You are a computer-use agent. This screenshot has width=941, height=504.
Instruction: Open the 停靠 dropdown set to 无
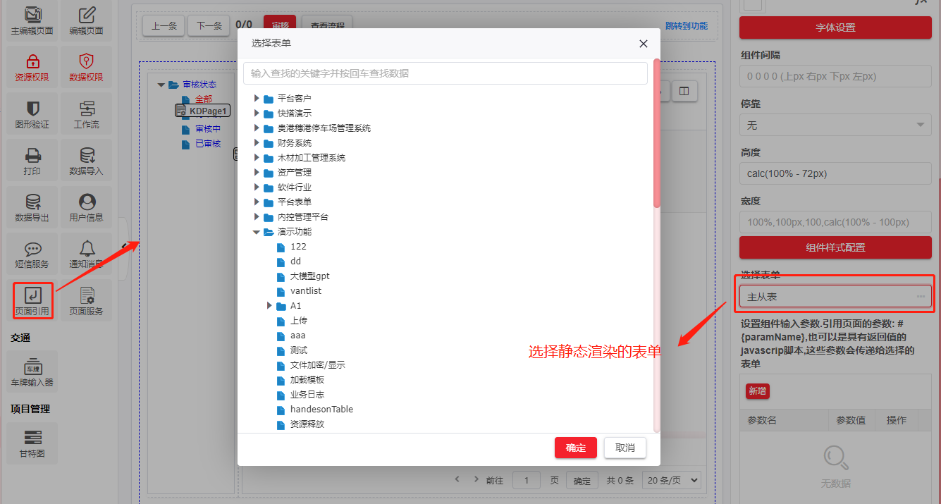[x=835, y=125]
